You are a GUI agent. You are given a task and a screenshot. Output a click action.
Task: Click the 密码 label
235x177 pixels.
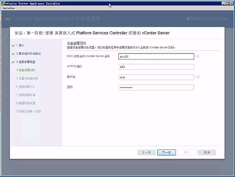tap(70, 87)
